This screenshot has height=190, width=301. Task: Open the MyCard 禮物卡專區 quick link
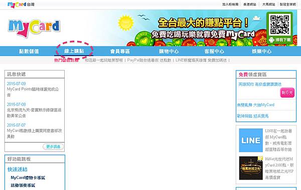pos(28,178)
